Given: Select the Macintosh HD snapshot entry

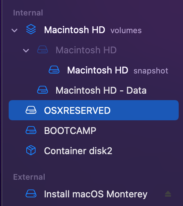Looking at the screenshot, I should [x=94, y=70].
